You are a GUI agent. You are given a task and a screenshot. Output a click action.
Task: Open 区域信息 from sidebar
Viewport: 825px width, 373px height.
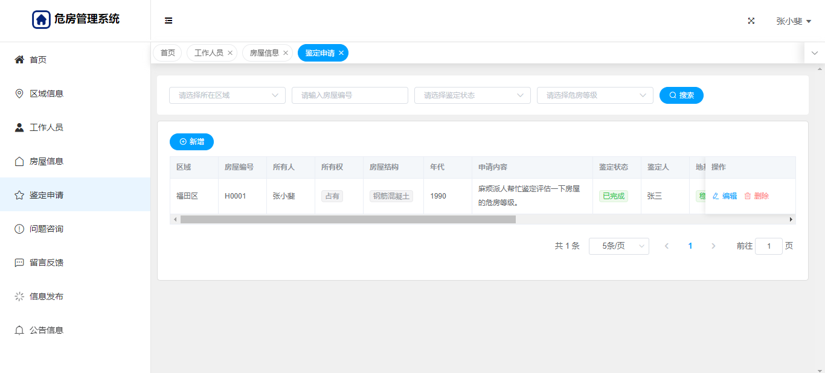point(47,94)
